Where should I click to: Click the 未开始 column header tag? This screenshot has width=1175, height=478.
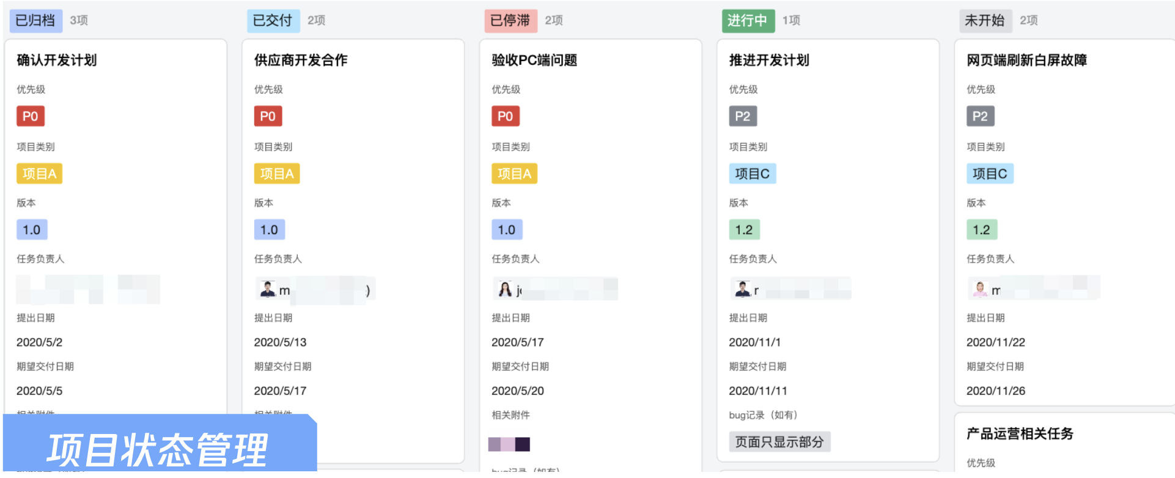point(984,21)
